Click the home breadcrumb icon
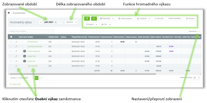Image resolution: width=207 pixels, height=103 pixels. (x=9, y=12)
